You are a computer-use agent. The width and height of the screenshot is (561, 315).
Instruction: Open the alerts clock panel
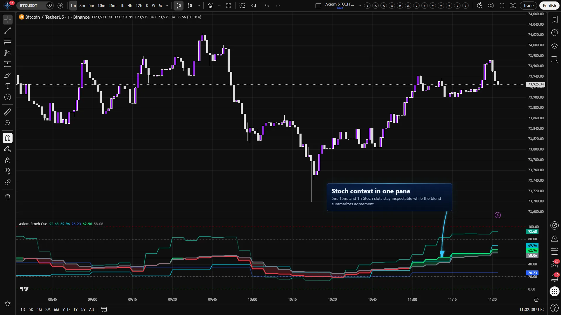click(x=554, y=32)
